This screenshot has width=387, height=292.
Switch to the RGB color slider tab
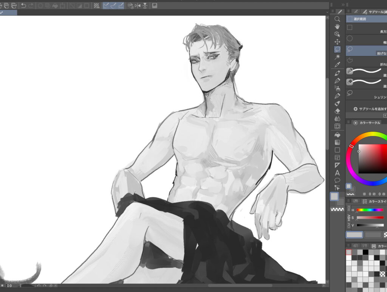(348, 209)
